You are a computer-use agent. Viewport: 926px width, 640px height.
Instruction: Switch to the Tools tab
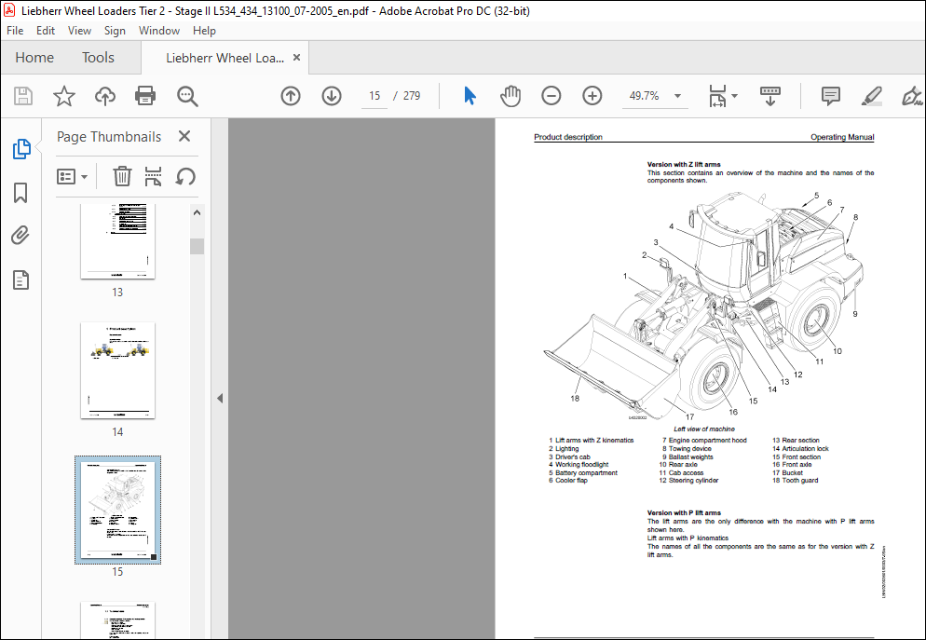click(x=98, y=57)
